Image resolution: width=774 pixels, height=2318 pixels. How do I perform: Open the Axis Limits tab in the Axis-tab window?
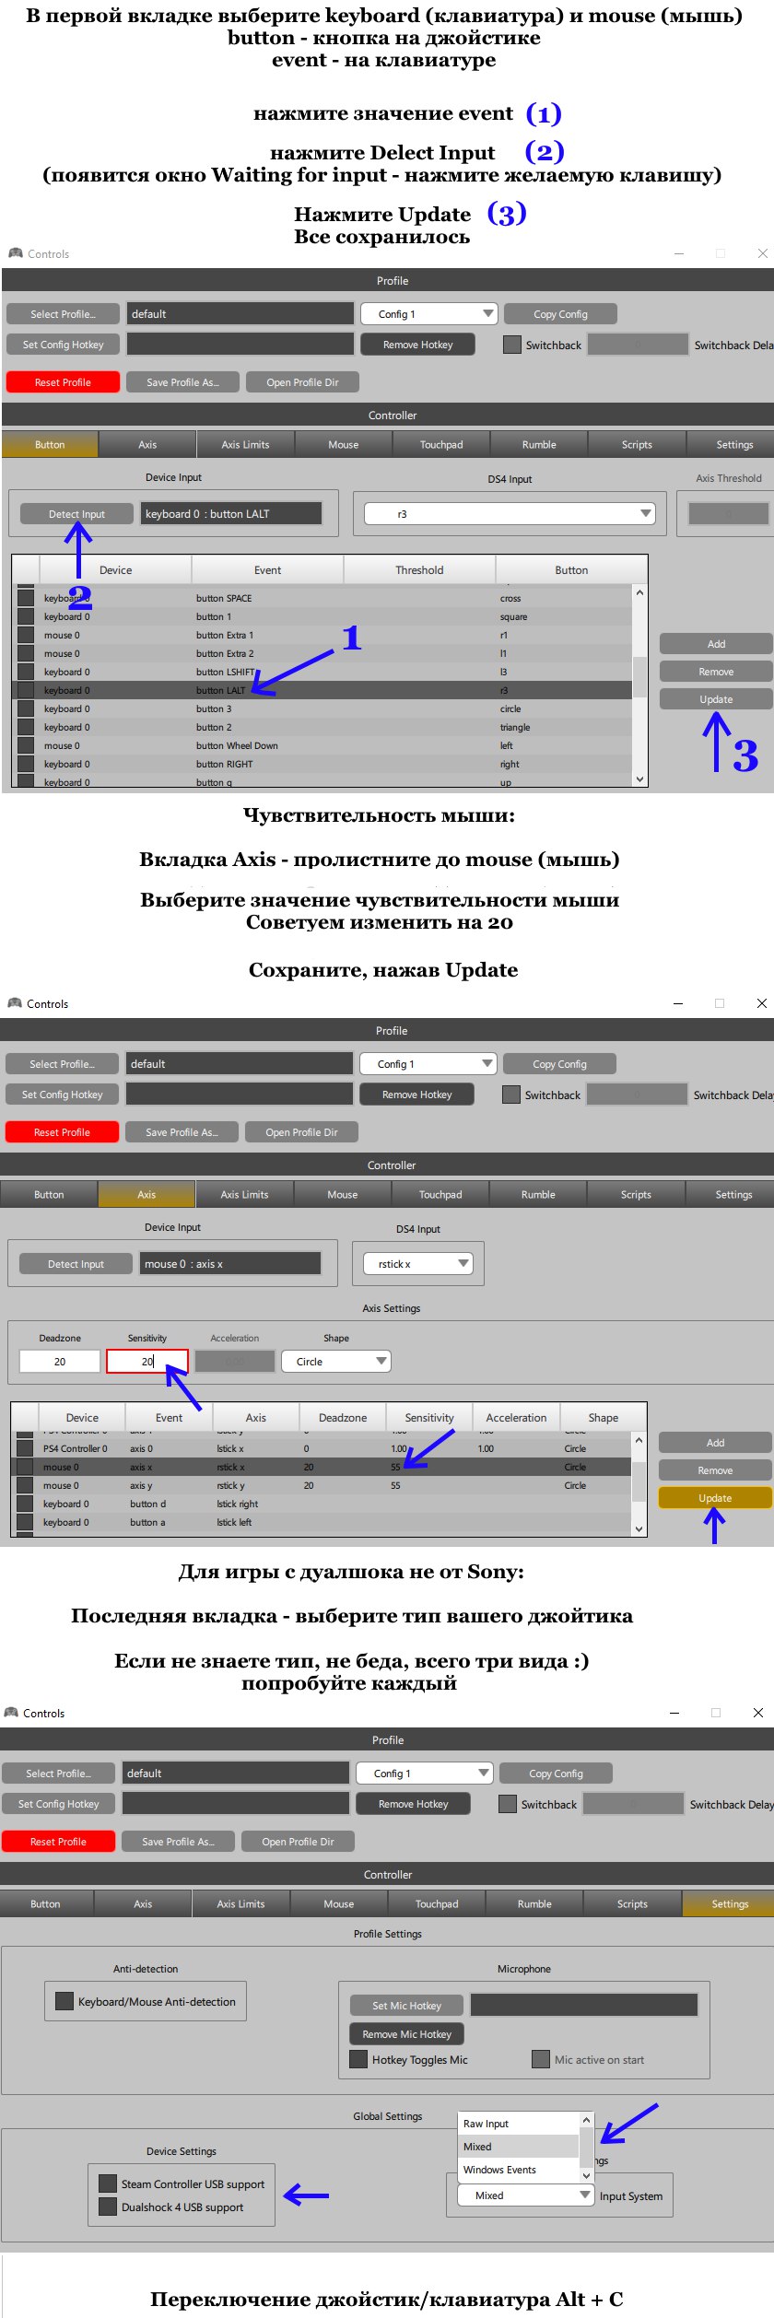(x=244, y=1194)
